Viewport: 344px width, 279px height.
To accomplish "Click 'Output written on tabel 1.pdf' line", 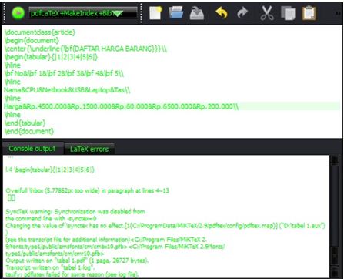I will coord(77,261).
